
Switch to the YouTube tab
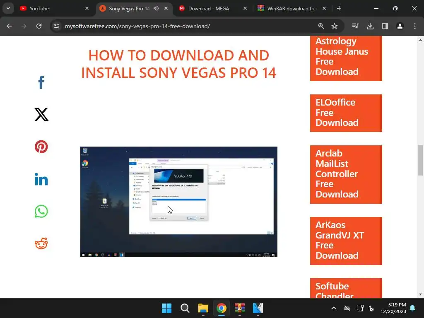coord(54,8)
